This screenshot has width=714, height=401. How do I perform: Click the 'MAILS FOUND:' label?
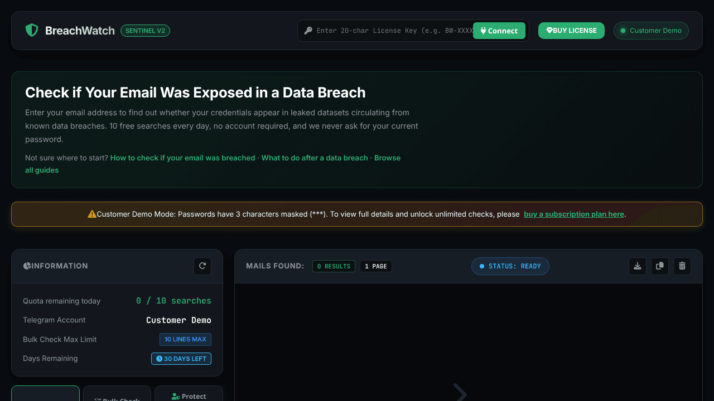click(x=275, y=266)
